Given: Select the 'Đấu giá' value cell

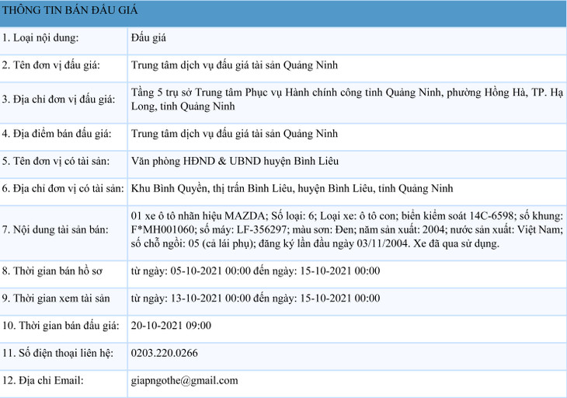Looking at the screenshot, I should (x=148, y=37).
